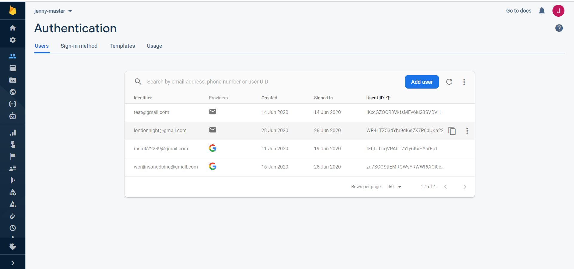Open ML Kit robot icon in sidebar
574x269 pixels.
(x=13, y=116)
